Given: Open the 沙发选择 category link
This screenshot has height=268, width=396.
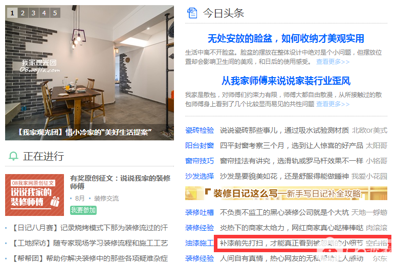Looking at the screenshot, I should coord(200,176).
